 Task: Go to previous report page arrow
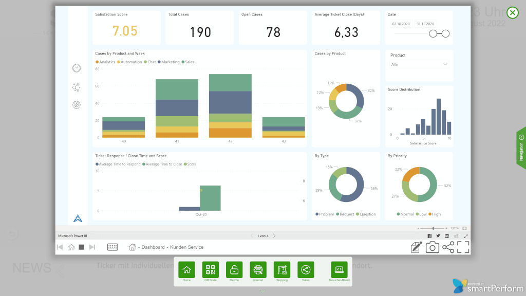click(x=252, y=236)
